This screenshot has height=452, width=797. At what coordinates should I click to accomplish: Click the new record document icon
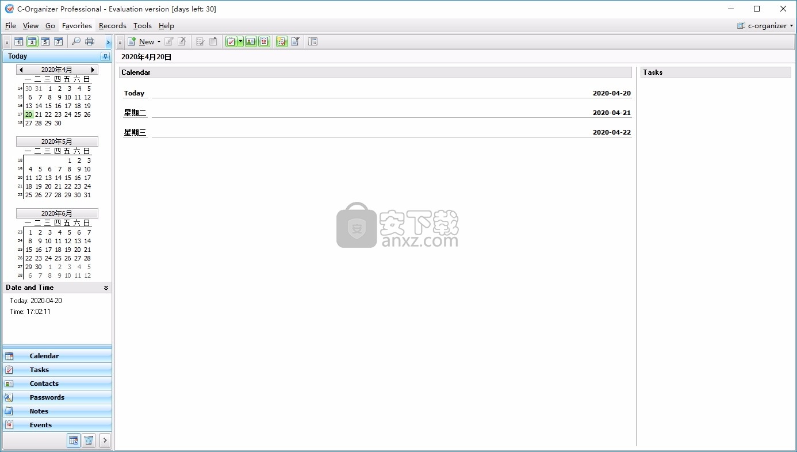pos(132,41)
